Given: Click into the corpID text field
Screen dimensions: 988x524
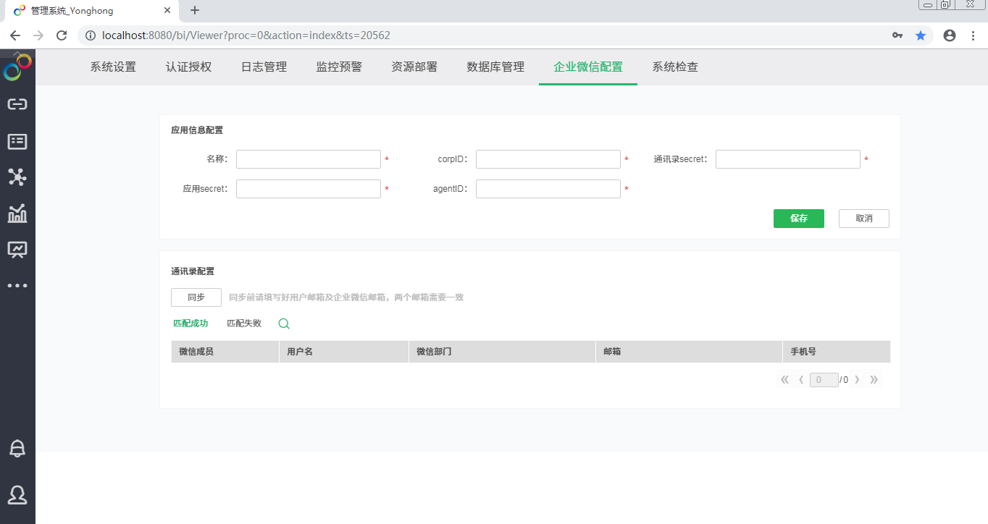Looking at the screenshot, I should (x=548, y=159).
